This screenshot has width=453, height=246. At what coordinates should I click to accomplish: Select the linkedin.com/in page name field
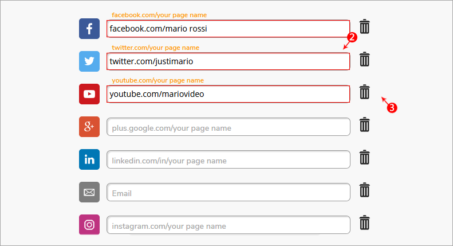pyautogui.click(x=229, y=159)
